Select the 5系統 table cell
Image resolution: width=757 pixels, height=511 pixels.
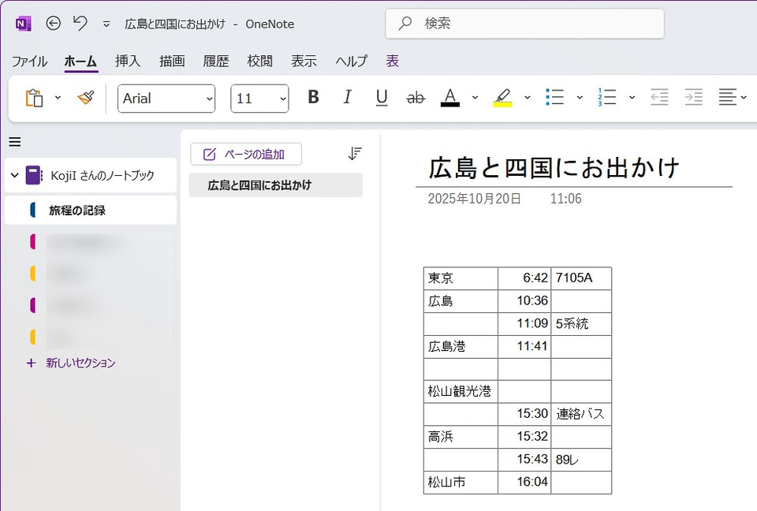click(581, 323)
